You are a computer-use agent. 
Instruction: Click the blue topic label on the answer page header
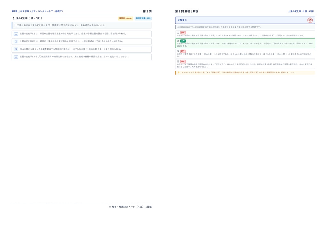tap(301, 11)
